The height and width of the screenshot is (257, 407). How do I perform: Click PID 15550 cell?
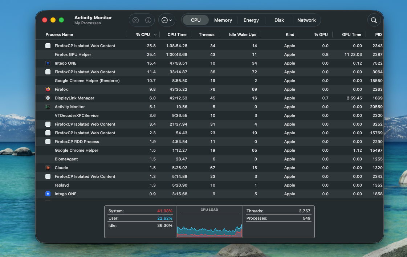[x=377, y=81]
